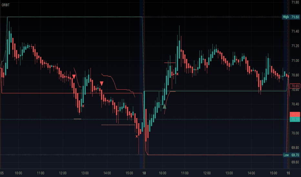Click the 71.20 price axis label

point(295,46)
